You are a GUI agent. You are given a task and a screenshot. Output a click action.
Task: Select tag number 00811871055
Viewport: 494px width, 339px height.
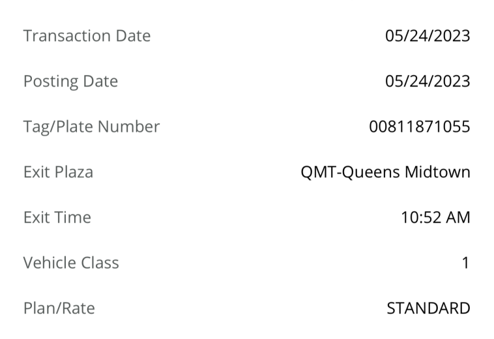point(420,126)
